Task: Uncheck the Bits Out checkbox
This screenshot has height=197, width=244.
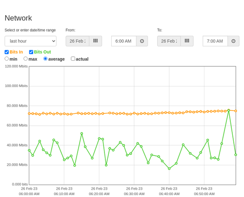Action: (31, 52)
